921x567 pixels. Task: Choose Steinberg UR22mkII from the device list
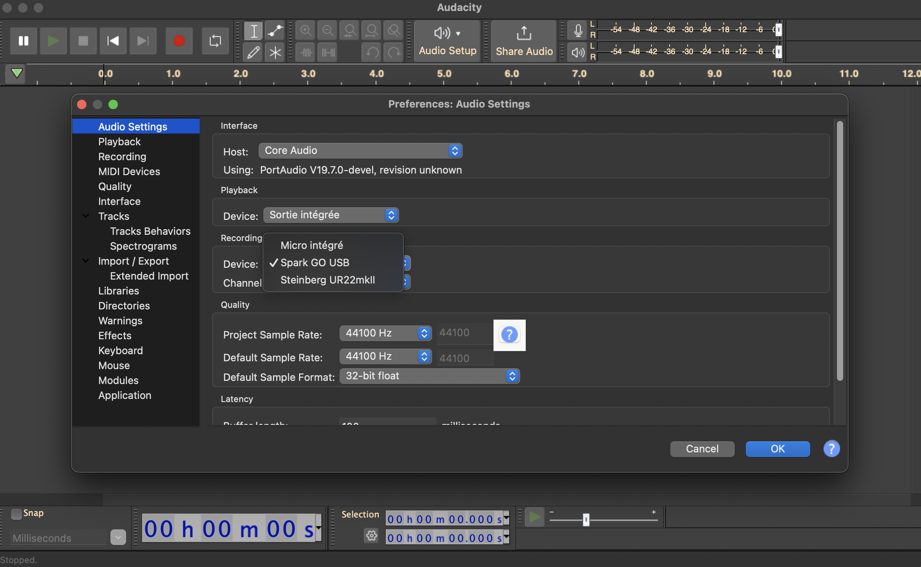[x=327, y=280]
